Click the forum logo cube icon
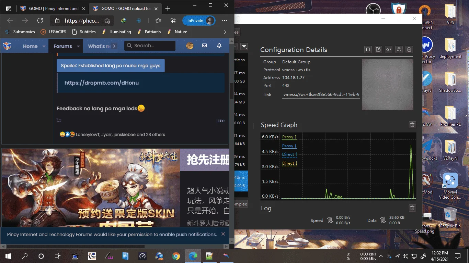This screenshot has width=469, height=263. coord(7,46)
